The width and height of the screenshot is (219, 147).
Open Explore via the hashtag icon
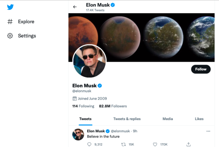click(x=10, y=22)
